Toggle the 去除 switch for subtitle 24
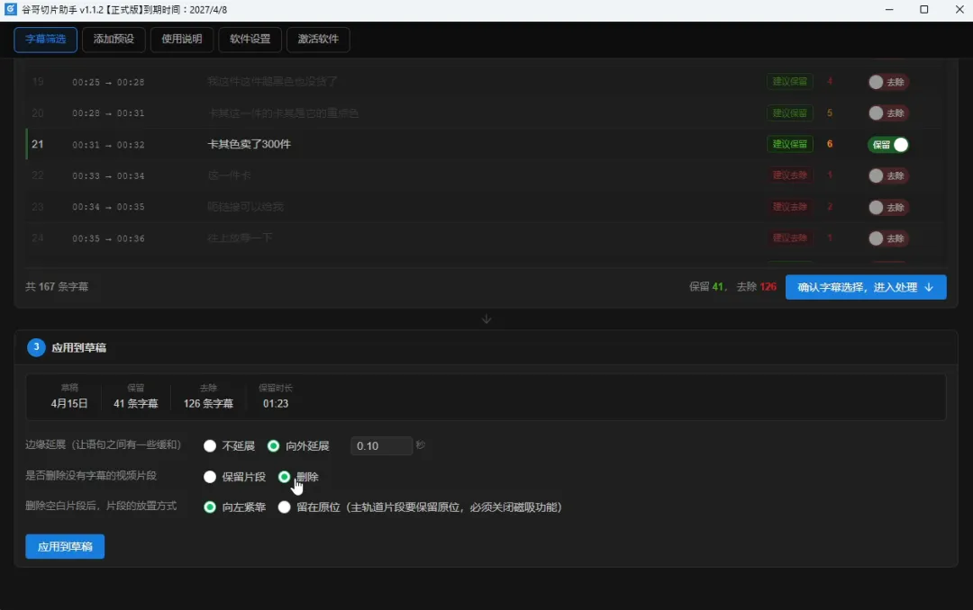 888,238
